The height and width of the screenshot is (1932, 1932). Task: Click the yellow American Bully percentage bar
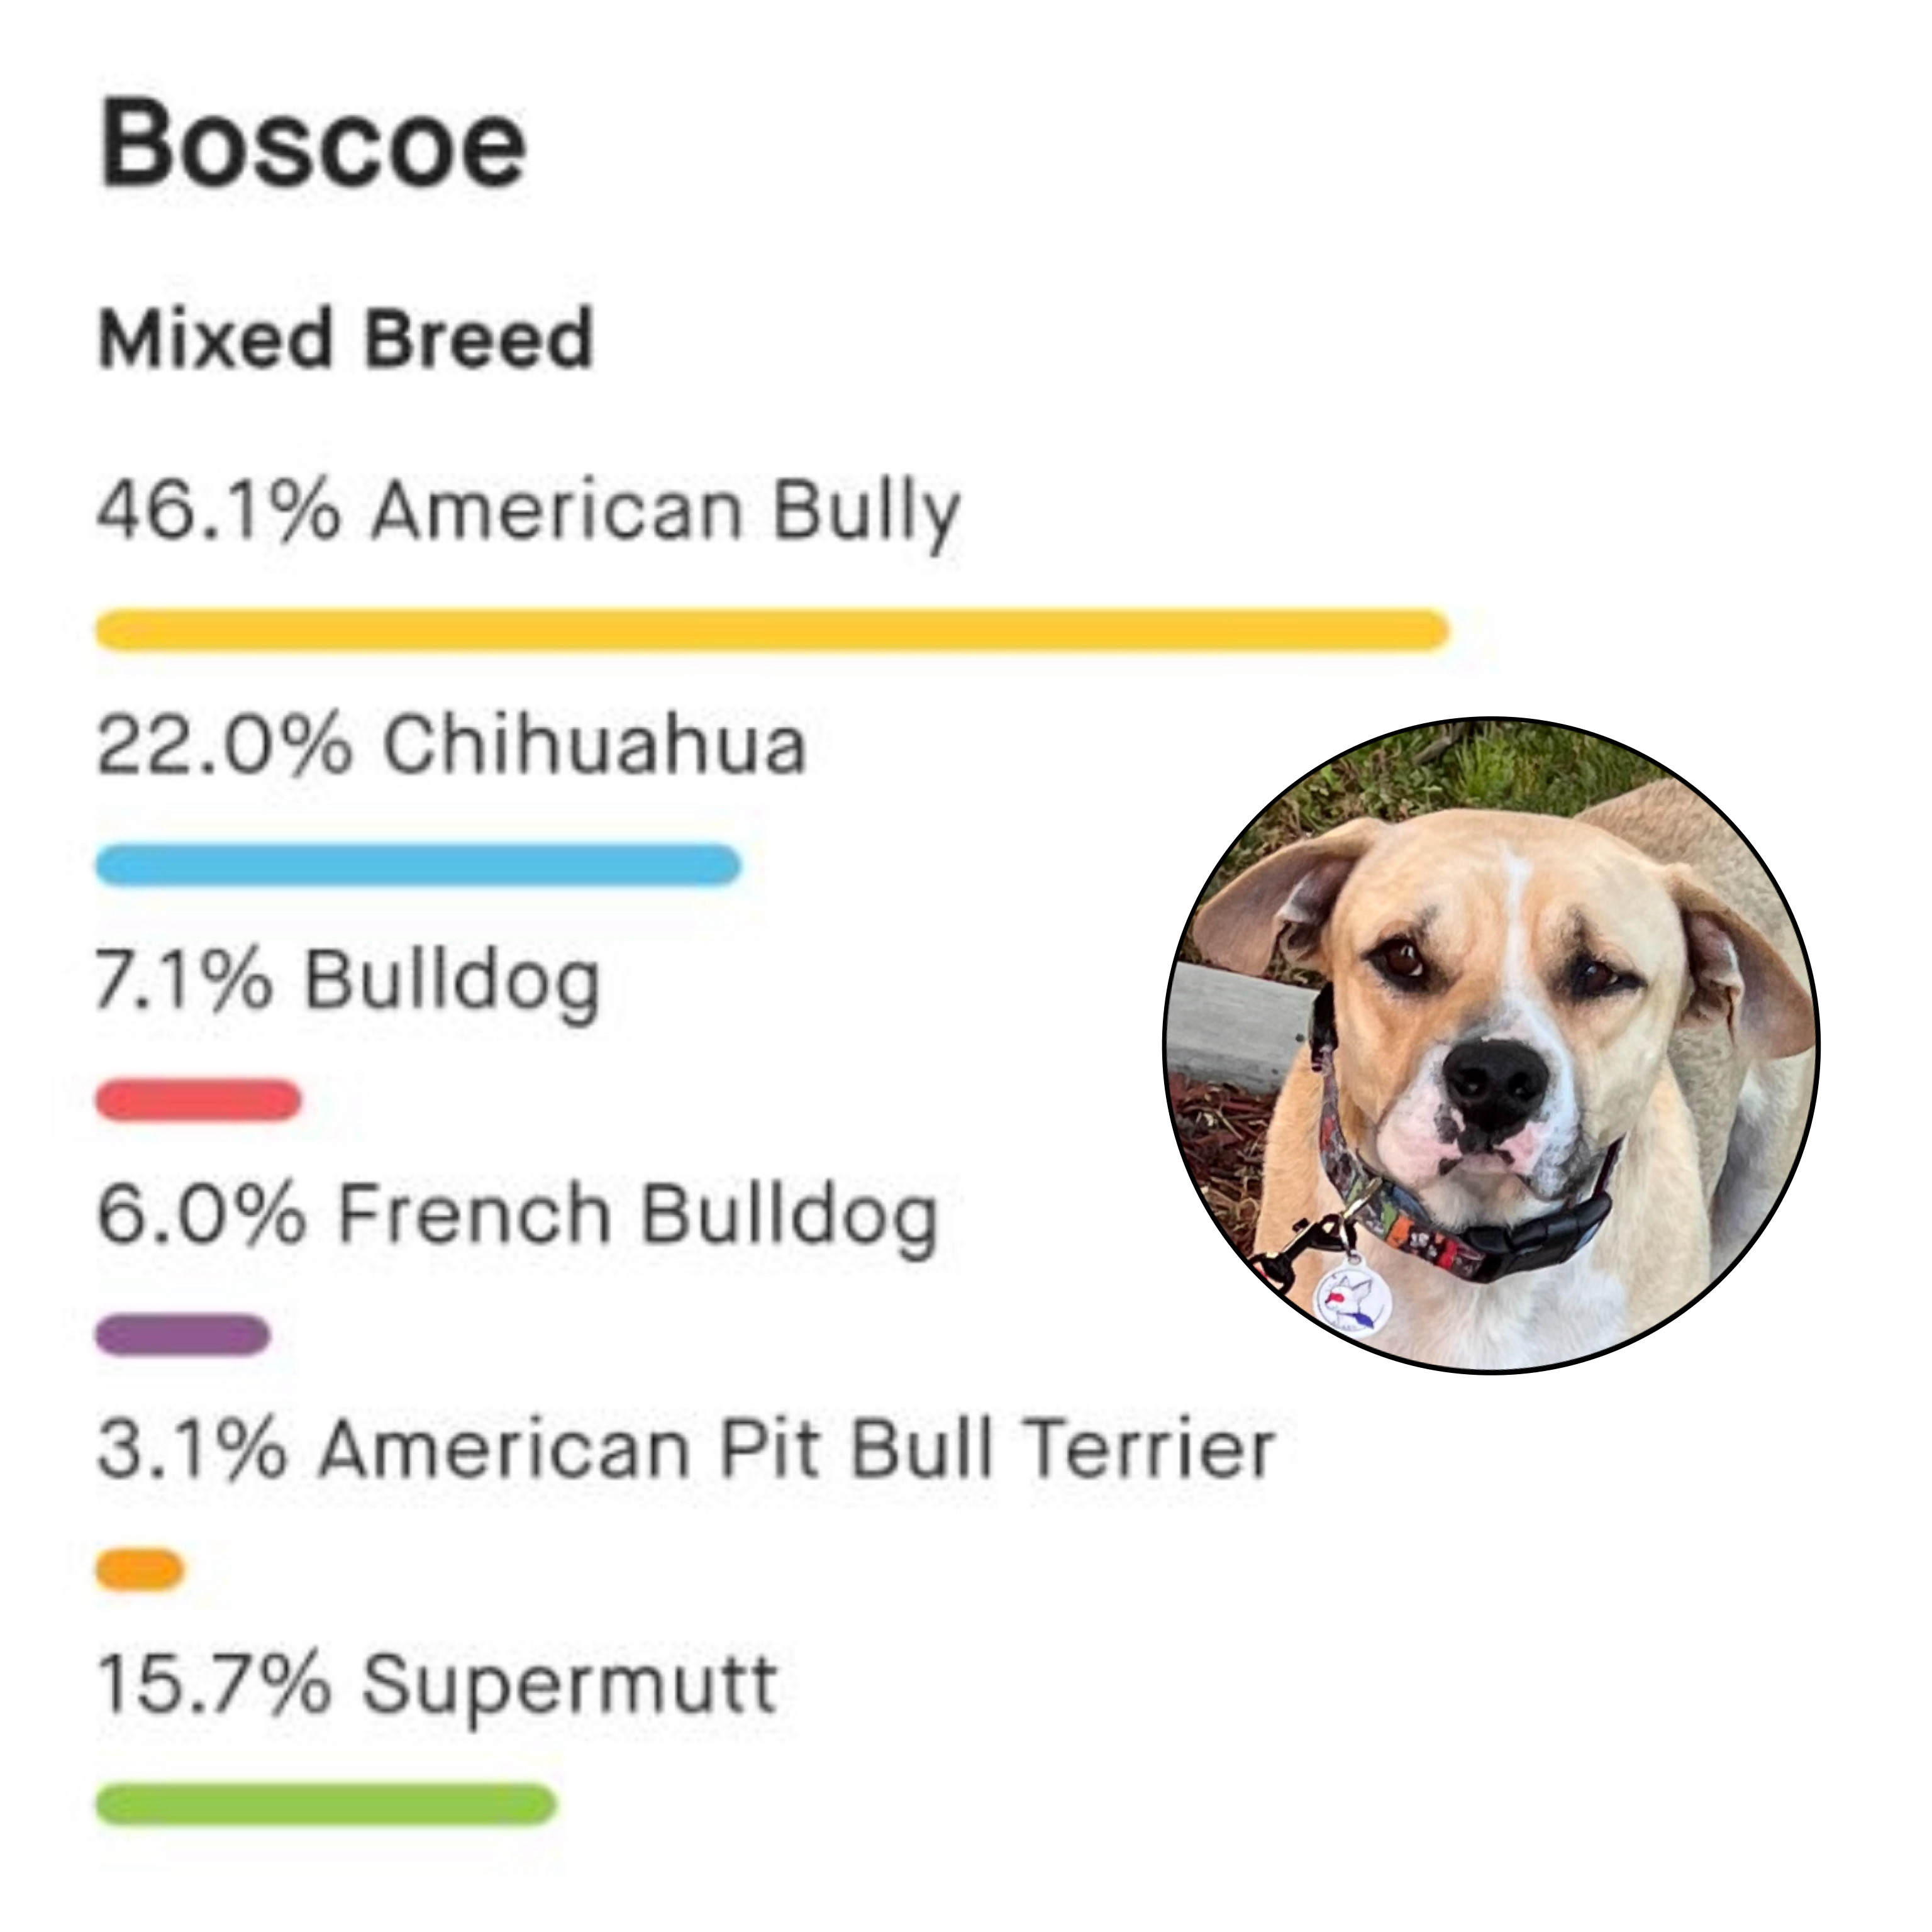pos(772,629)
